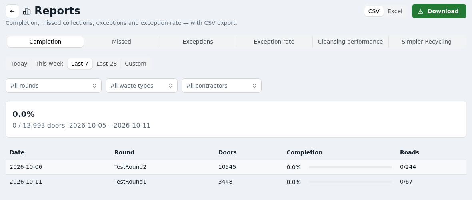Switch to Exception rate tab
472x200 pixels.
click(274, 42)
